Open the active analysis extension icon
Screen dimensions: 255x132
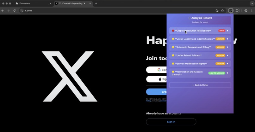point(231,10)
